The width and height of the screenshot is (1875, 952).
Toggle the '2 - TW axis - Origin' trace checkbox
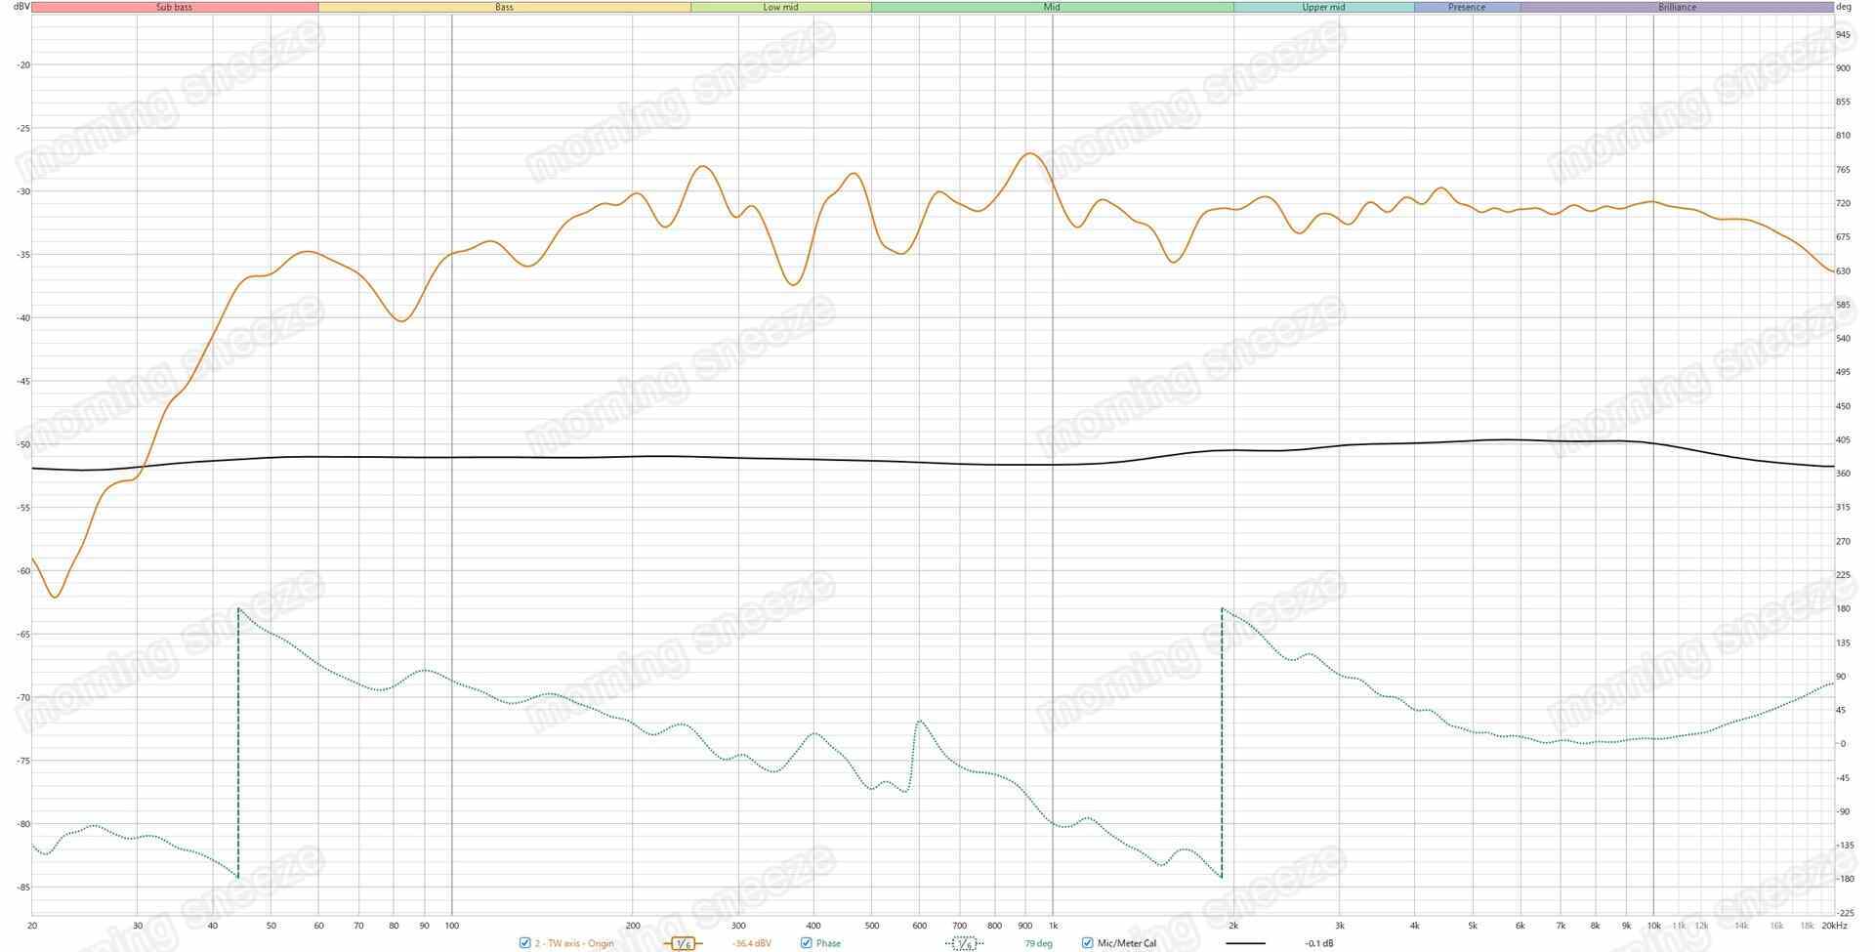(524, 943)
